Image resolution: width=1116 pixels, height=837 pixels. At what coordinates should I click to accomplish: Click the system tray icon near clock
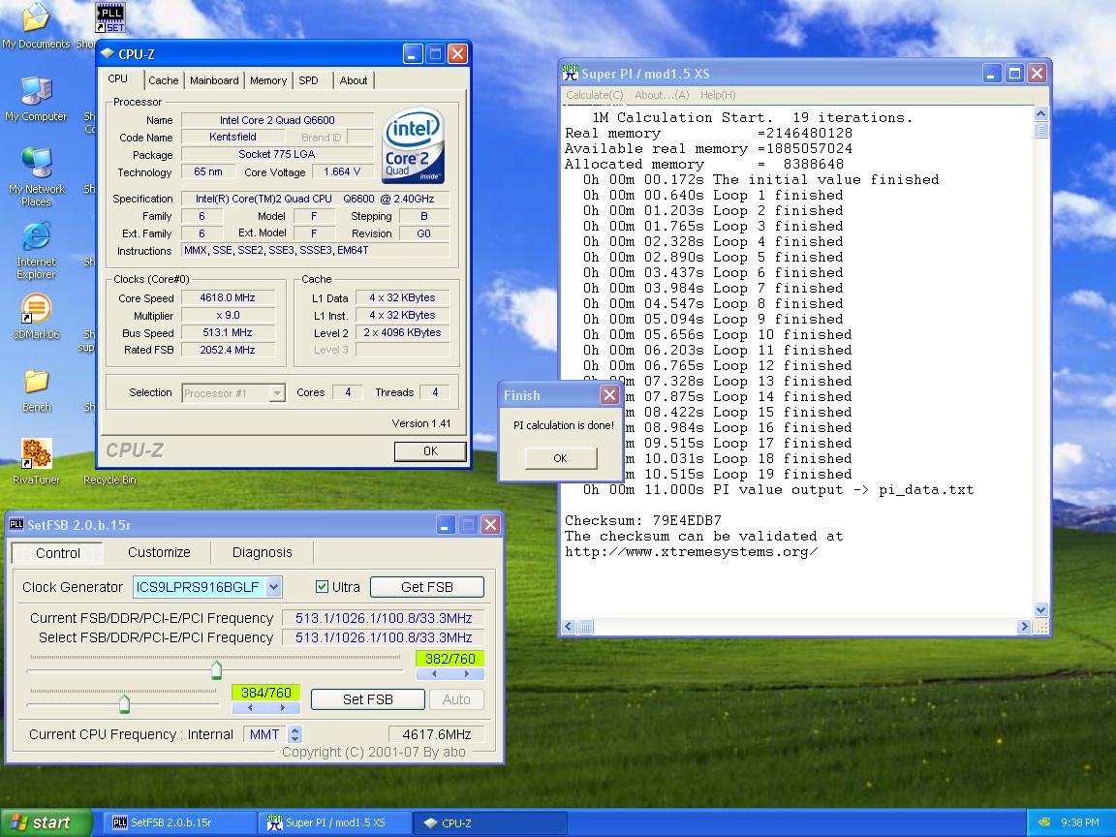pyautogui.click(x=1043, y=822)
